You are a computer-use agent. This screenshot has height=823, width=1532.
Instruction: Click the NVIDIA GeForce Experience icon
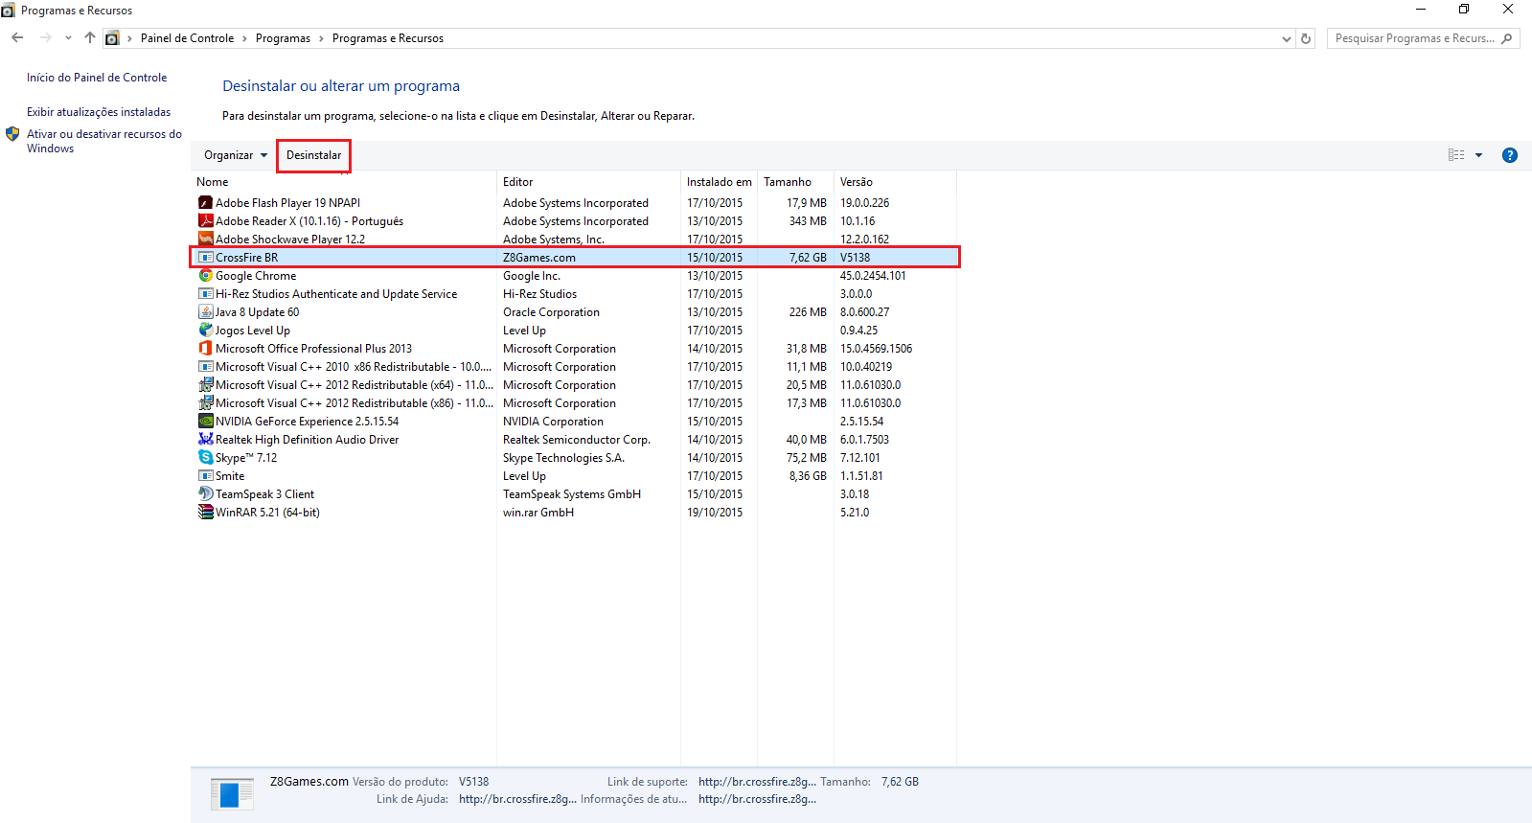point(205,422)
